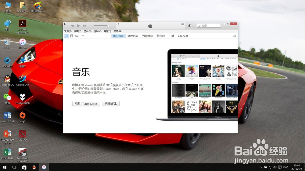
Task: Open the account dropdown in iTunes
Action: (190, 26)
